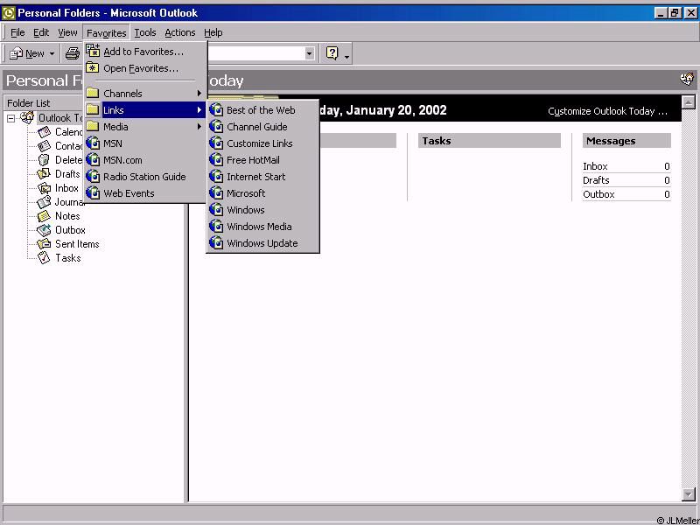This screenshot has width=700, height=525.
Task: Click the Calendar folder icon in Folder List
Action: click(45, 132)
